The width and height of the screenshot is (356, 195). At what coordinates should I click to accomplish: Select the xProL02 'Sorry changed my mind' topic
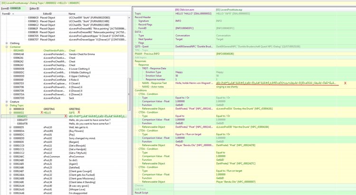click(x=64, y=138)
